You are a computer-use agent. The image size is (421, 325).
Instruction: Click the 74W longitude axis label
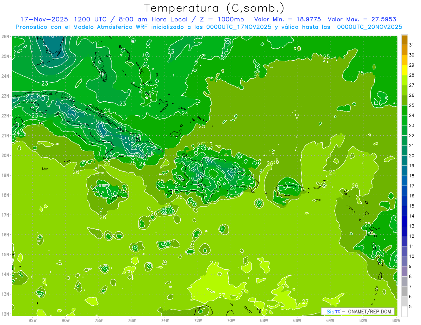pyautogui.click(x=165, y=320)
